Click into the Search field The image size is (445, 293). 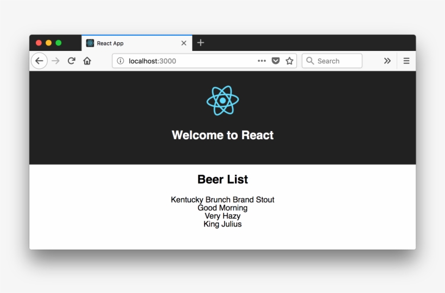point(332,61)
